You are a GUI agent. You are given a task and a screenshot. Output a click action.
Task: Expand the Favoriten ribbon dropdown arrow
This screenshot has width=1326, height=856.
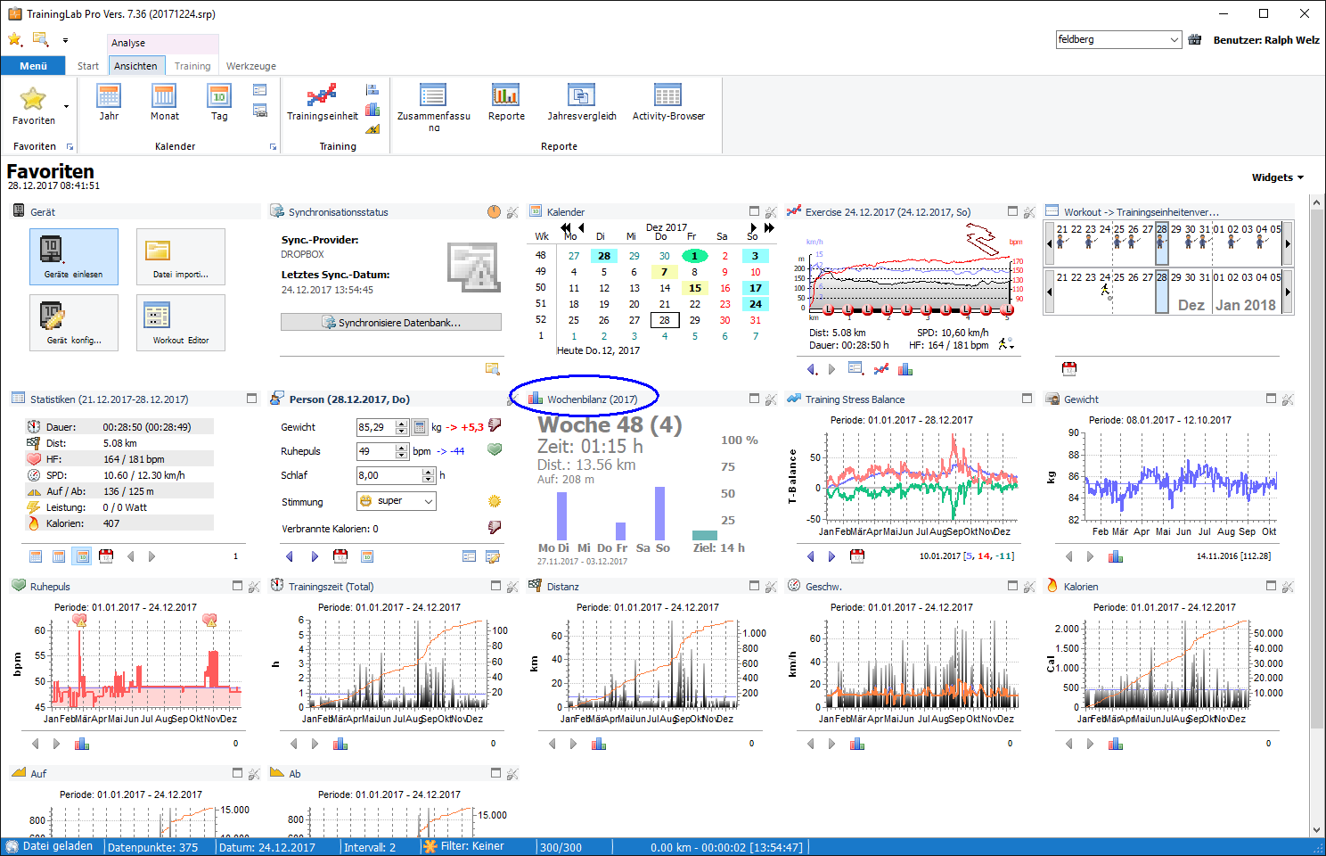[66, 107]
